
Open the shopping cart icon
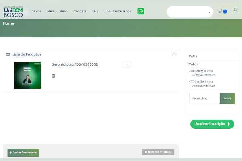click(x=220, y=11)
